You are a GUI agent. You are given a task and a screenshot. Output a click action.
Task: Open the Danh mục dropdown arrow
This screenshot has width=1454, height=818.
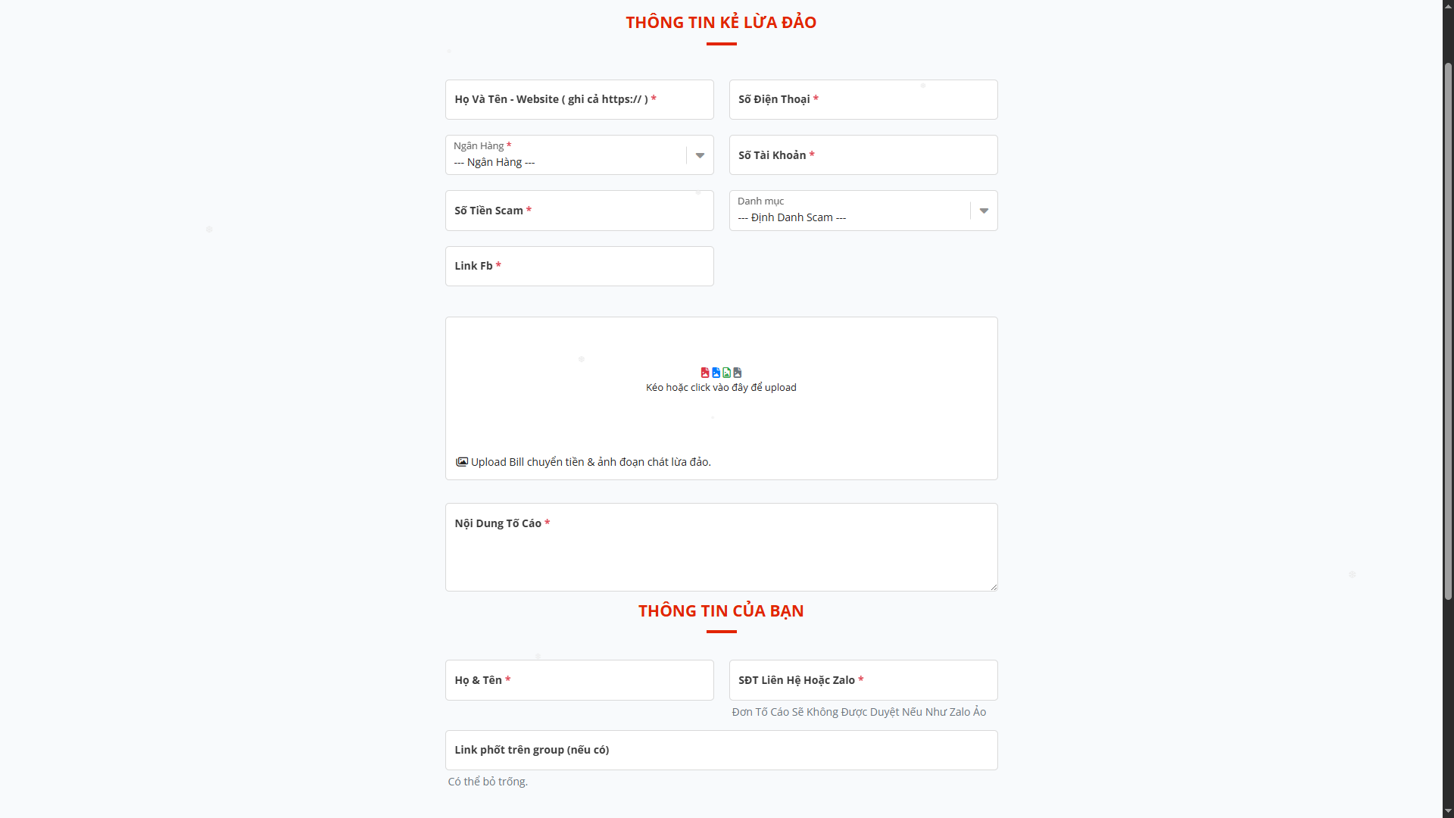pyautogui.click(x=983, y=210)
